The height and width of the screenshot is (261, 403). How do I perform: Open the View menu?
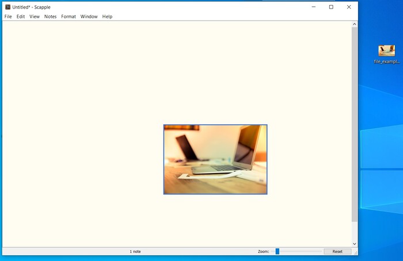(35, 17)
